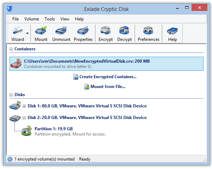212x169 pixels.
Task: Minimize the Exlade Cryptic Disk window
Action: click(x=177, y=8)
